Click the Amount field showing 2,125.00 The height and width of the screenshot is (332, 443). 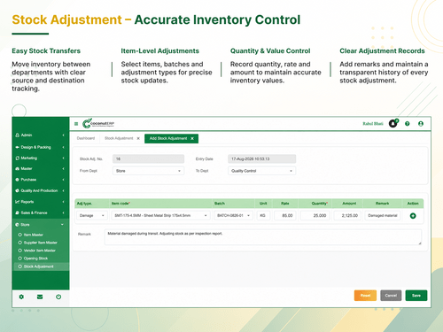click(347, 216)
